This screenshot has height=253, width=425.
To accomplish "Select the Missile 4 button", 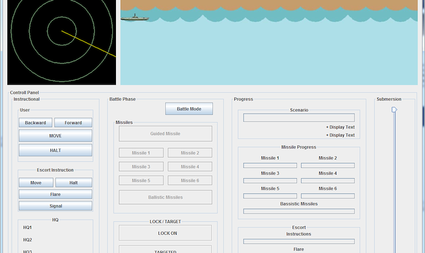I will click(x=189, y=167).
